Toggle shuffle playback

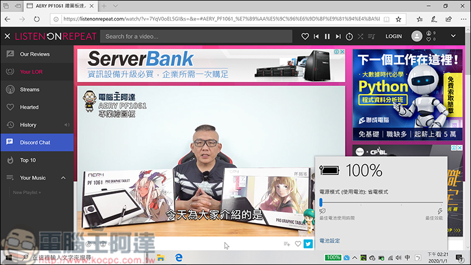click(x=360, y=37)
